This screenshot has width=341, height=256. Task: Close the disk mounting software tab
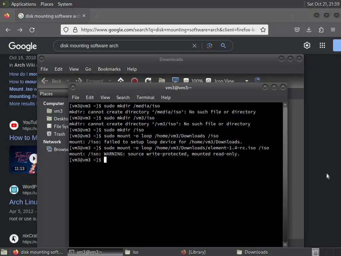pos(84,16)
